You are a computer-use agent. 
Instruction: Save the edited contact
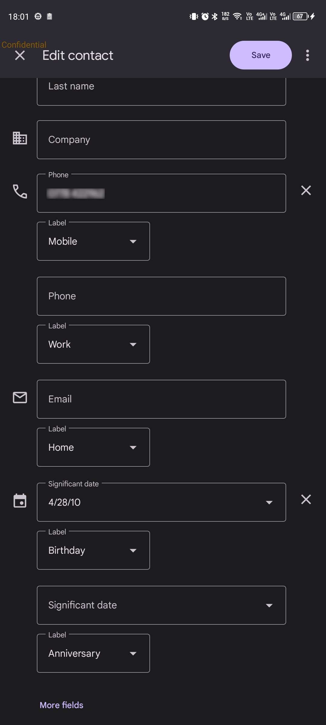(260, 55)
